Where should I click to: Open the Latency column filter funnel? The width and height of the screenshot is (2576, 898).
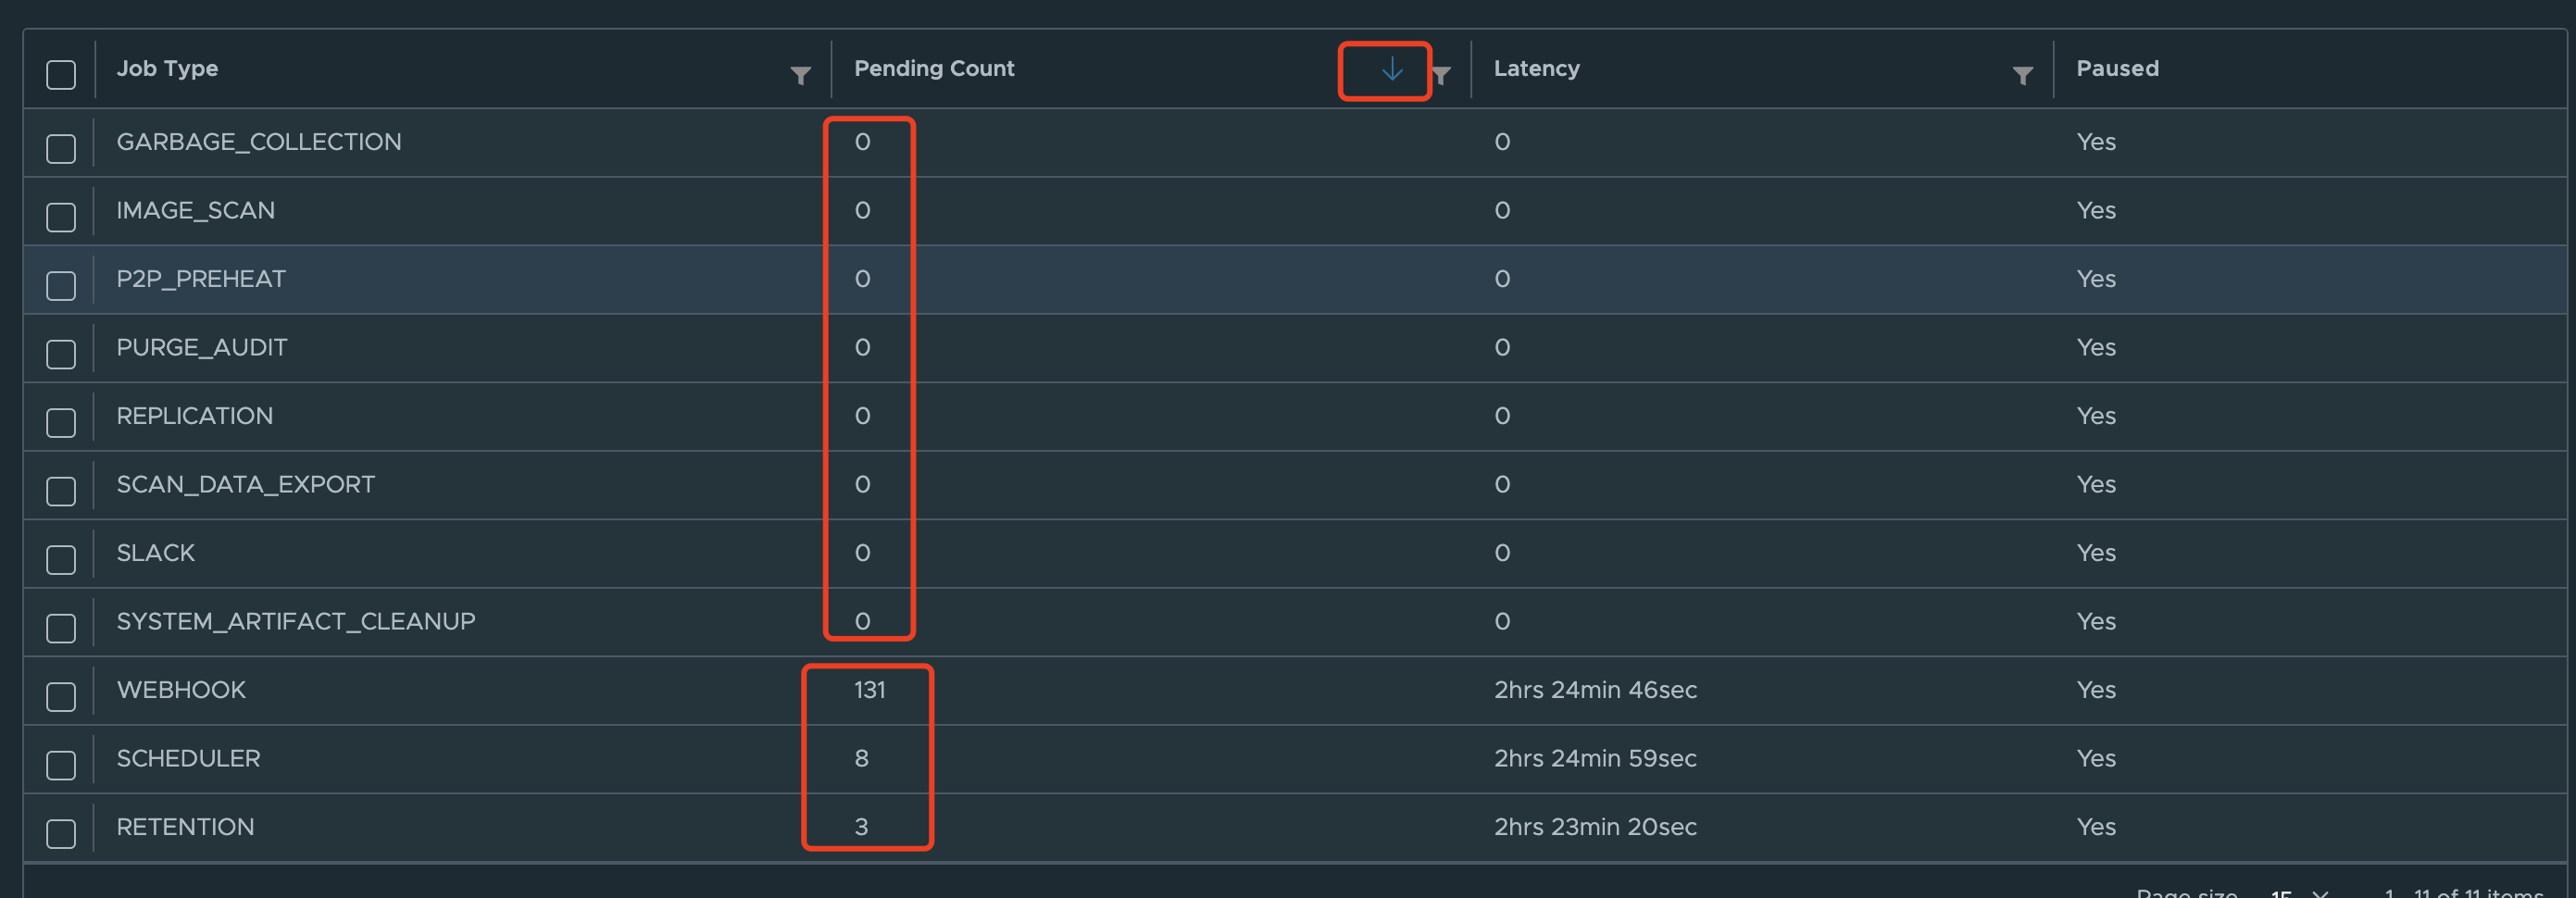2023,72
